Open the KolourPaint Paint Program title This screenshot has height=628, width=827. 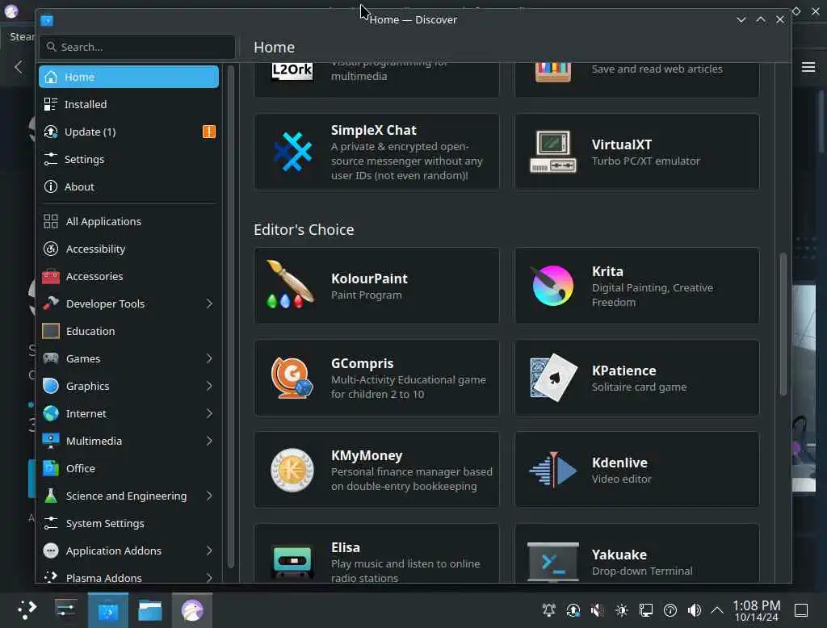click(369, 278)
